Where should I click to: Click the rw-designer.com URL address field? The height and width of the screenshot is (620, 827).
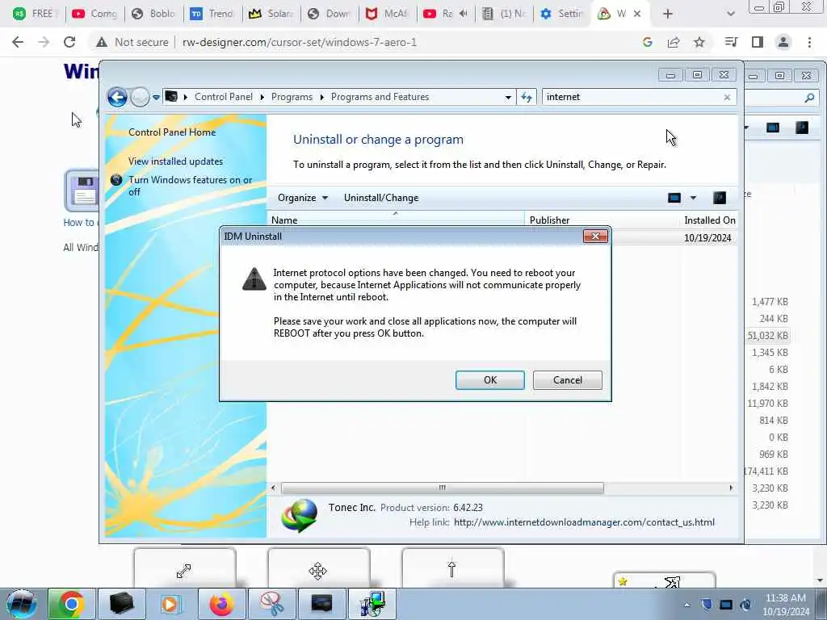coord(299,42)
